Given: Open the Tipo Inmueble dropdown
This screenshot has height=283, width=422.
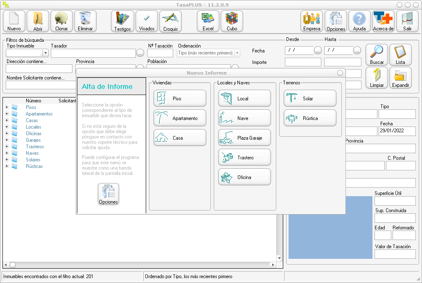Looking at the screenshot, I should tap(45, 53).
